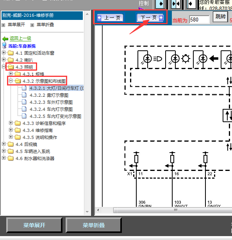
Task: Focus the current page number field showing 580
Action: (199, 20)
